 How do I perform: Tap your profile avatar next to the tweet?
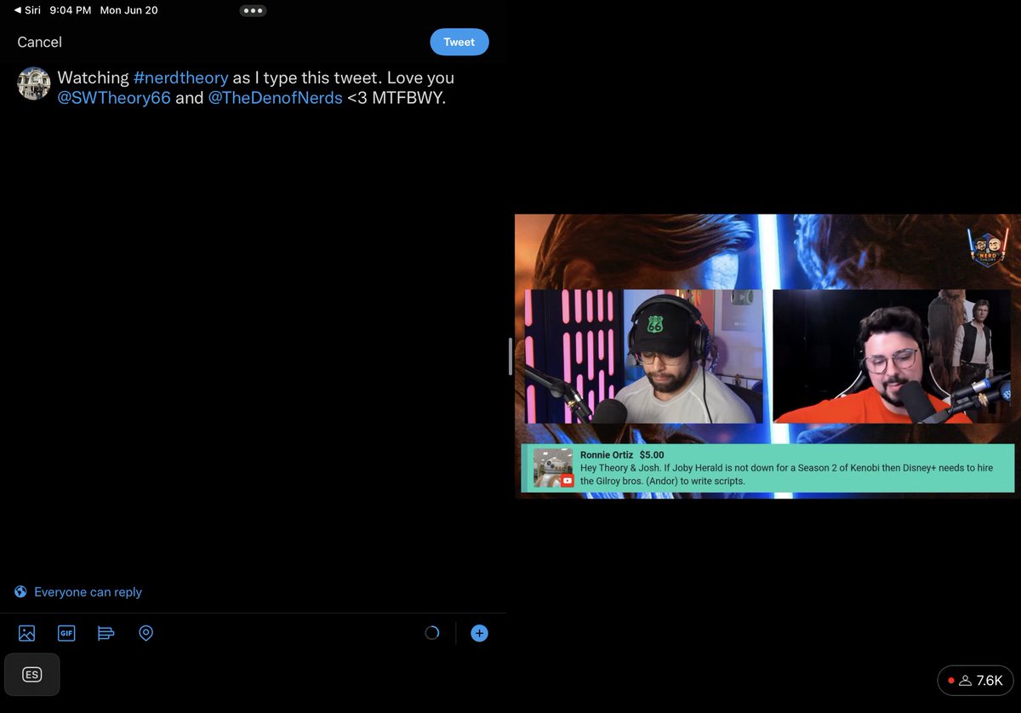(33, 83)
